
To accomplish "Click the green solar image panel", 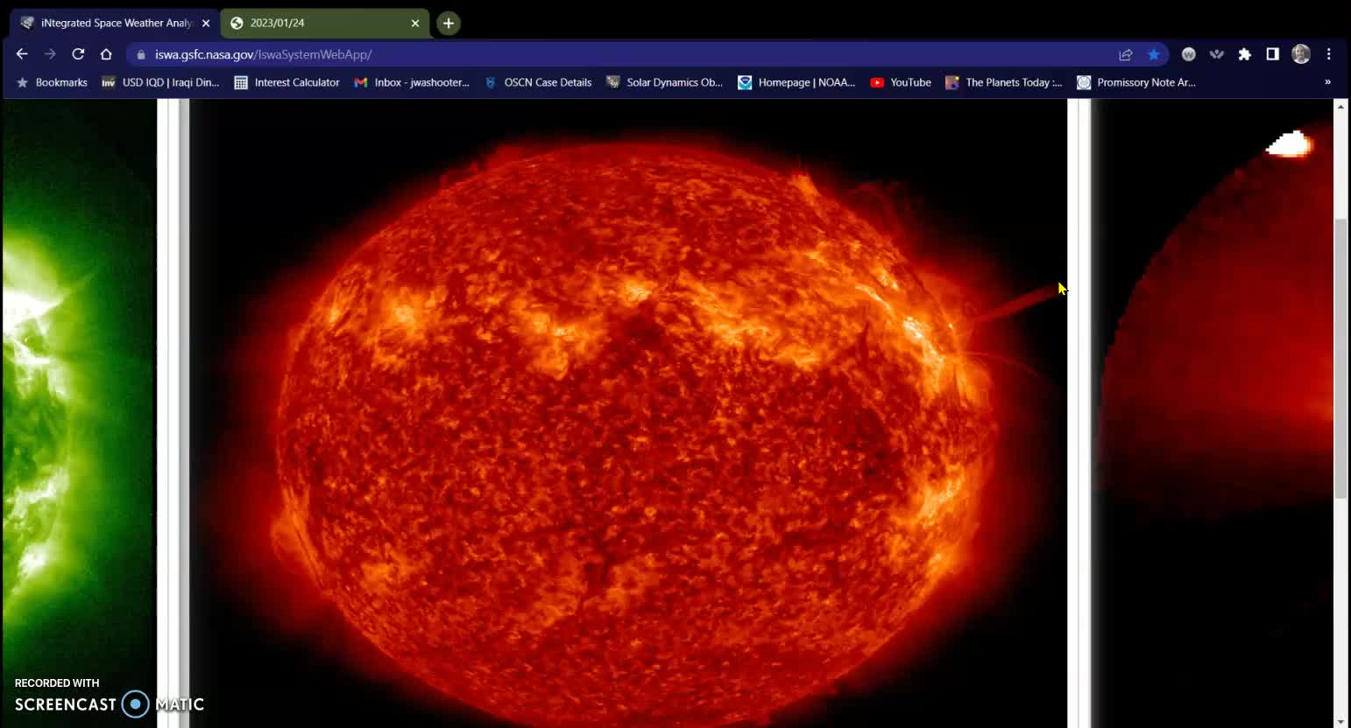I will coord(79,412).
